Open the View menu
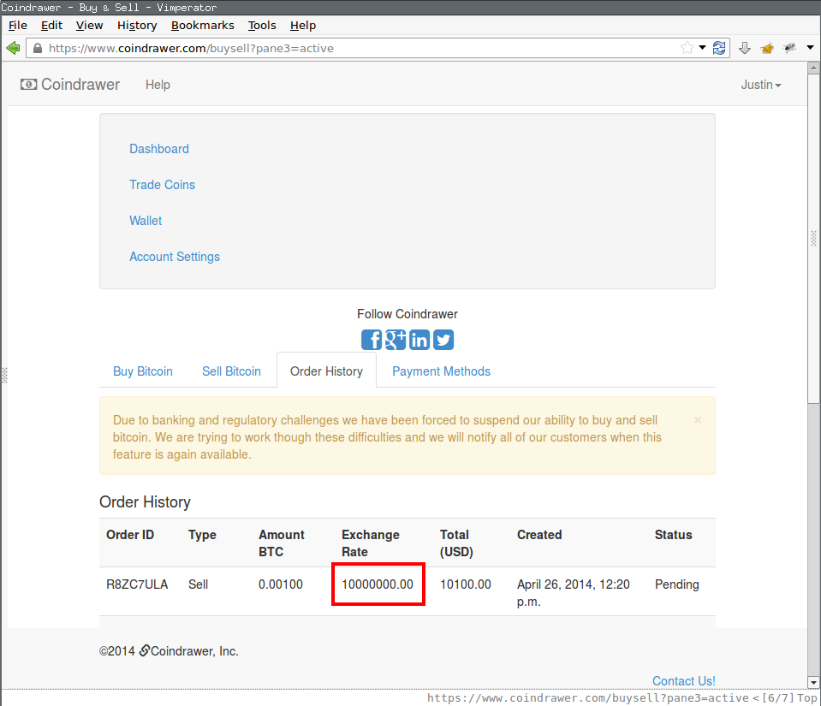 pyautogui.click(x=90, y=25)
